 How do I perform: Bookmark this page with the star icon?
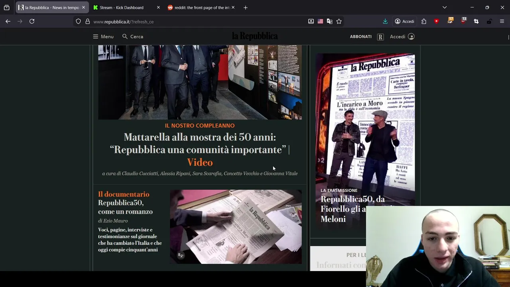click(x=339, y=22)
